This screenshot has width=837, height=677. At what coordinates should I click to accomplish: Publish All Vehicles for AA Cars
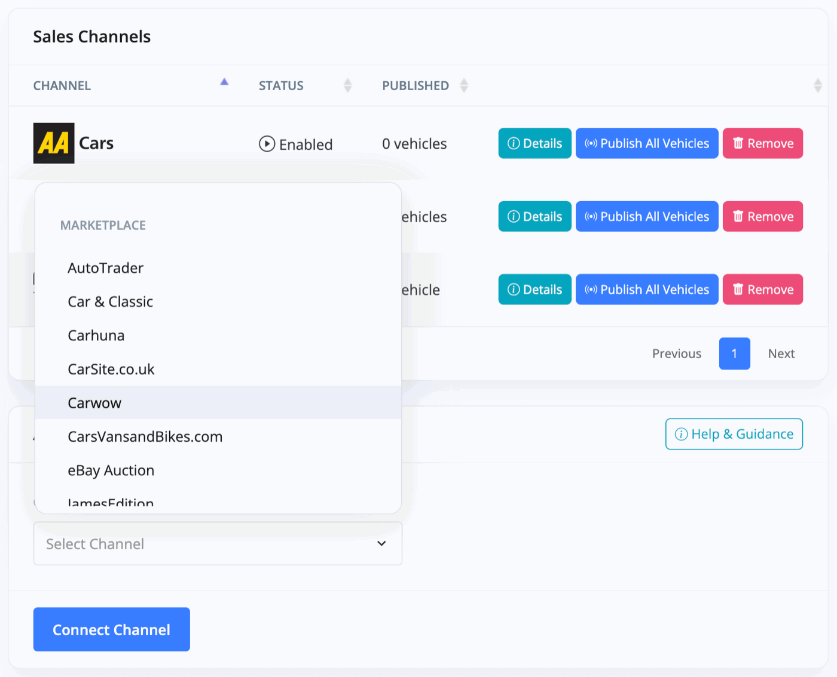coord(647,143)
